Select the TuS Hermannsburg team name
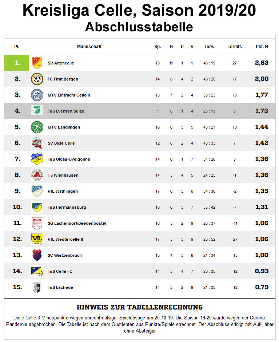 coord(67,207)
